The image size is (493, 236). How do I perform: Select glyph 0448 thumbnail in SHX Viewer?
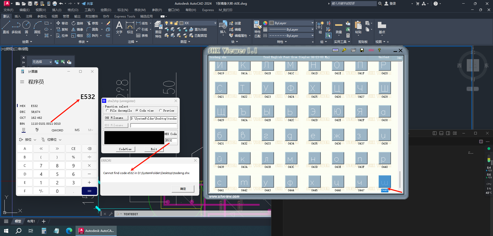coord(385,181)
